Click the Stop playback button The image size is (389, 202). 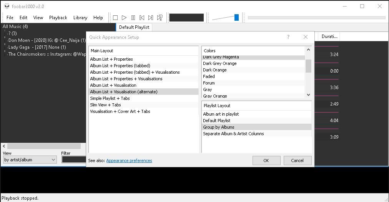coord(115,18)
